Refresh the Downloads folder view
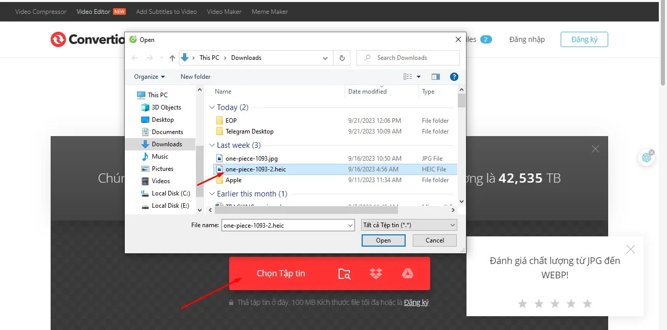Screen dimensions: 667x330 tap(342, 58)
